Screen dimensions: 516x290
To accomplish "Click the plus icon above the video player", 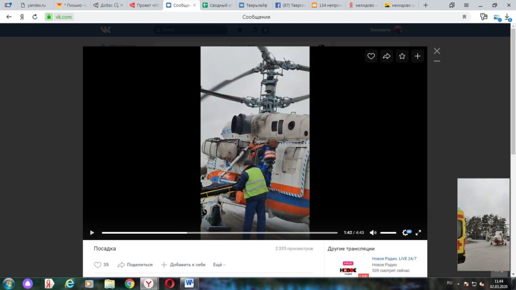I will coord(417,56).
